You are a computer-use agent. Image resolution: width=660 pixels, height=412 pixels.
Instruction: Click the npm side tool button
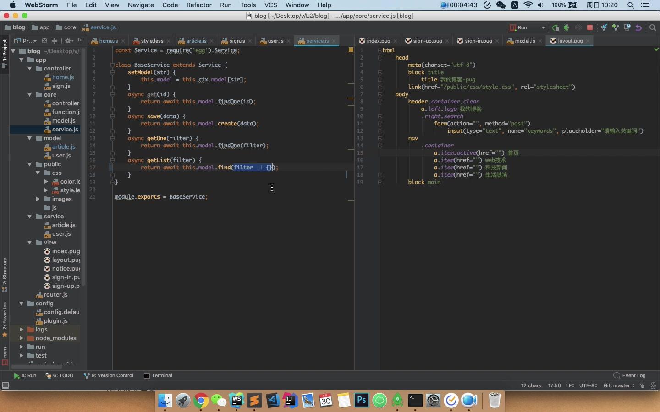coord(5,356)
